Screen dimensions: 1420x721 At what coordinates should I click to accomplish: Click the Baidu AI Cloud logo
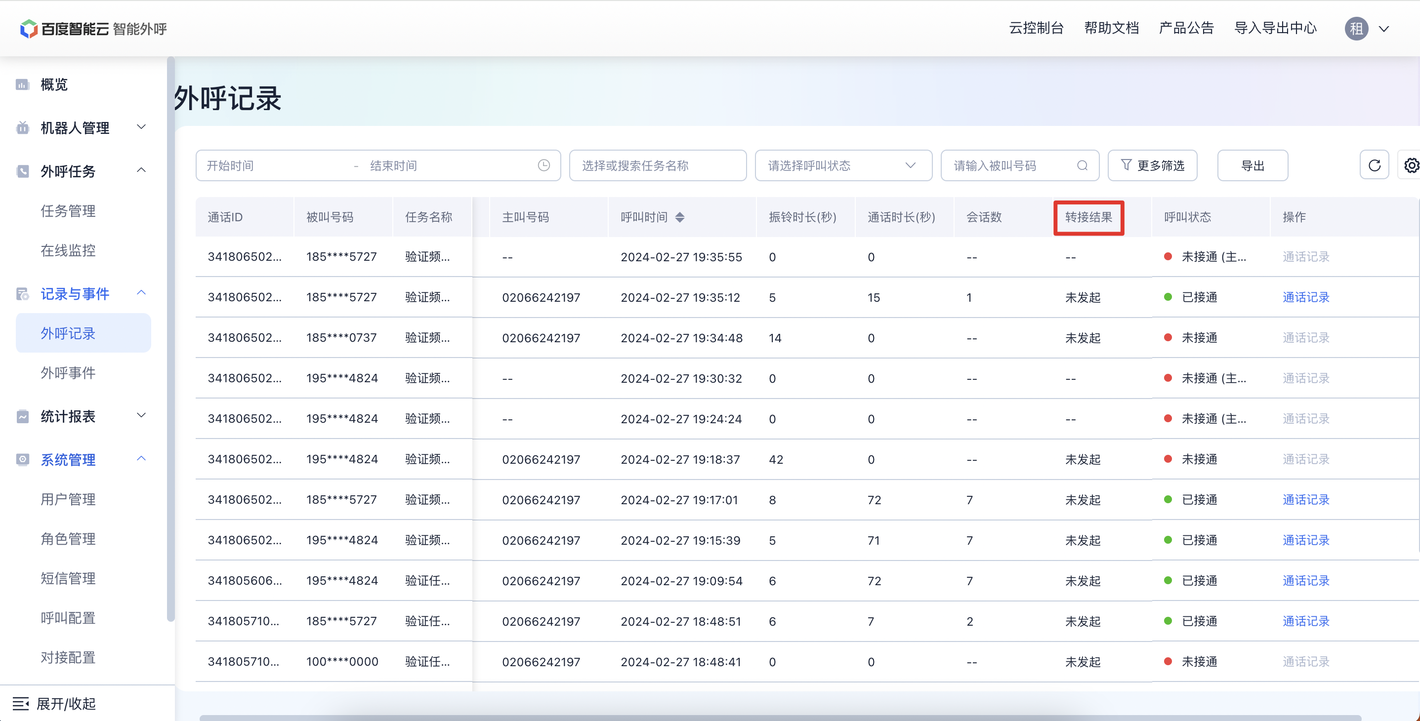tap(92, 29)
